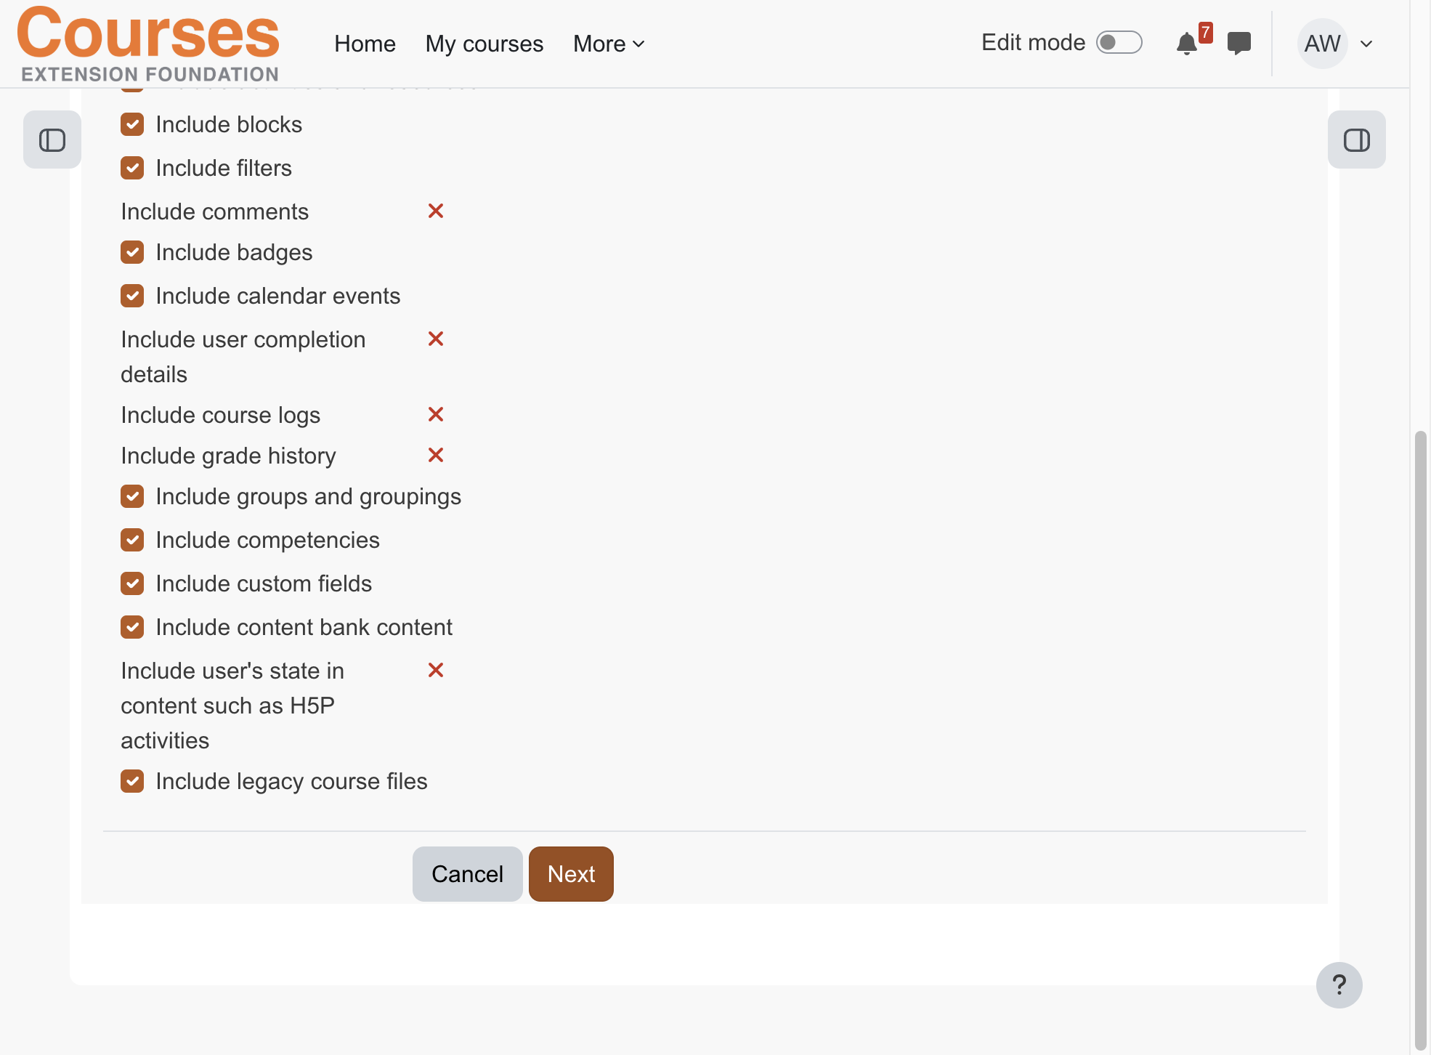Click the Include course logs label text
1431x1055 pixels.
tap(221, 415)
